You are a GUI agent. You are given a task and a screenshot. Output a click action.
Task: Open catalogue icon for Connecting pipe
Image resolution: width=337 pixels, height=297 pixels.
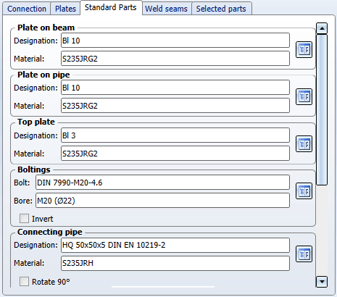point(304,254)
